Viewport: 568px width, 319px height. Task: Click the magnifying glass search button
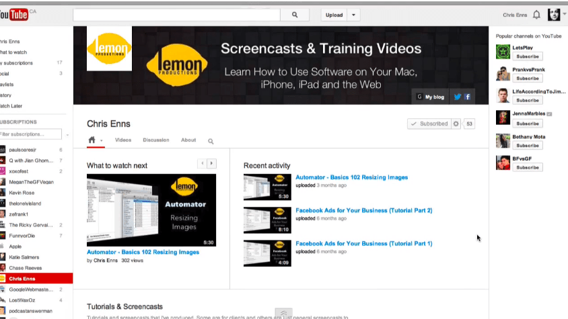pyautogui.click(x=294, y=15)
